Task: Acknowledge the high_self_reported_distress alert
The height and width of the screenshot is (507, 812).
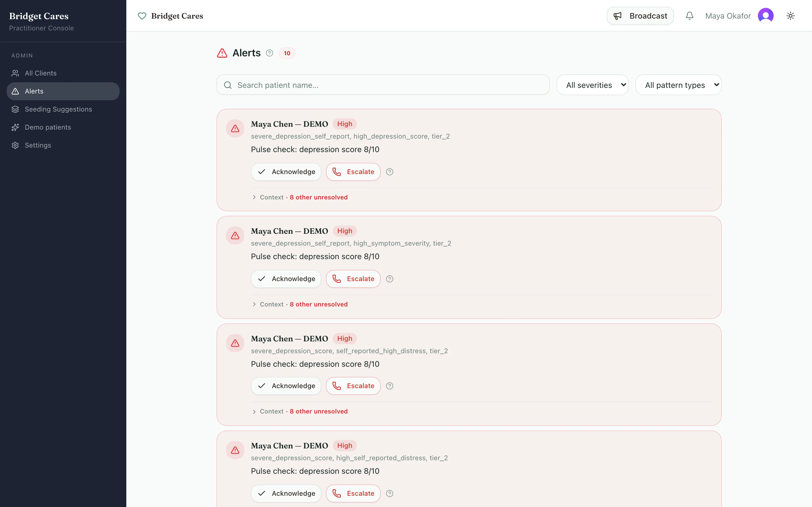Action: pyautogui.click(x=286, y=493)
